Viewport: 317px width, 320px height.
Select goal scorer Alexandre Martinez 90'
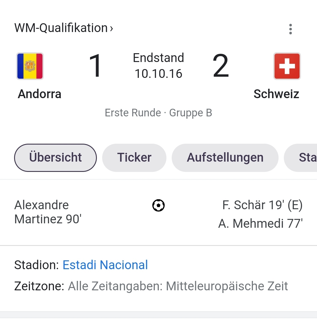pyautogui.click(x=48, y=212)
